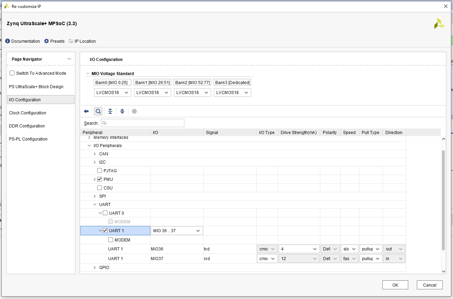Viewport: 453px width, 299px height.
Task: Click the Xilinx logo in header
Action: (439, 23)
